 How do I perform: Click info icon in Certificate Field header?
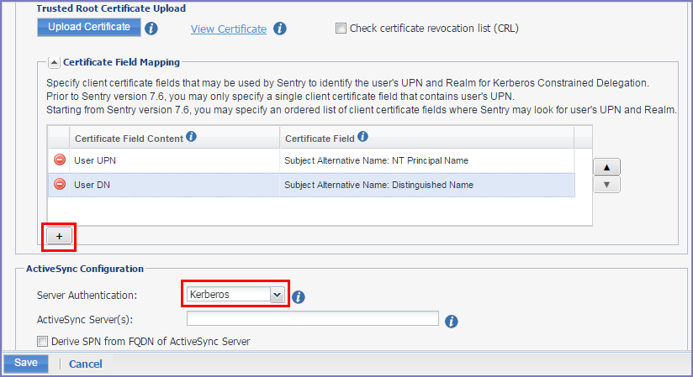click(362, 137)
